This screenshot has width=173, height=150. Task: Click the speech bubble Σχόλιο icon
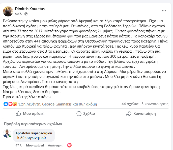(79, 114)
